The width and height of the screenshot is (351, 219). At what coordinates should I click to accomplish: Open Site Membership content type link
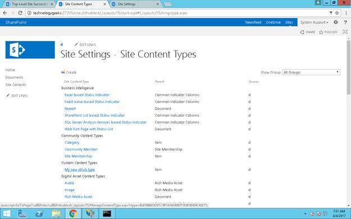click(x=78, y=156)
